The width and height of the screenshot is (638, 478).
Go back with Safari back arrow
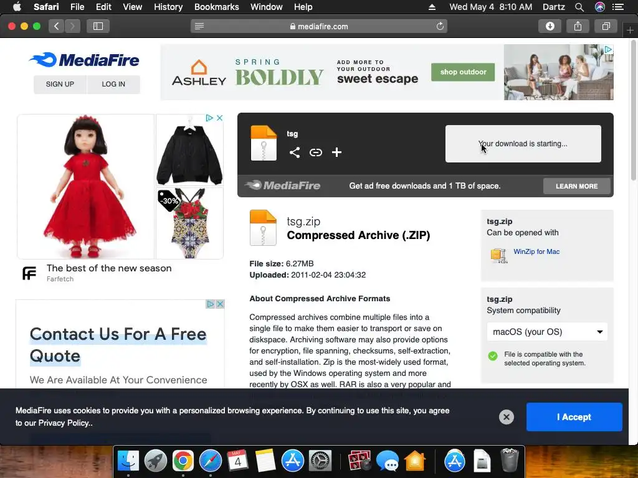tap(57, 26)
